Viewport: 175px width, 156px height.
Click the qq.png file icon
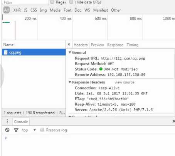pos(6,52)
